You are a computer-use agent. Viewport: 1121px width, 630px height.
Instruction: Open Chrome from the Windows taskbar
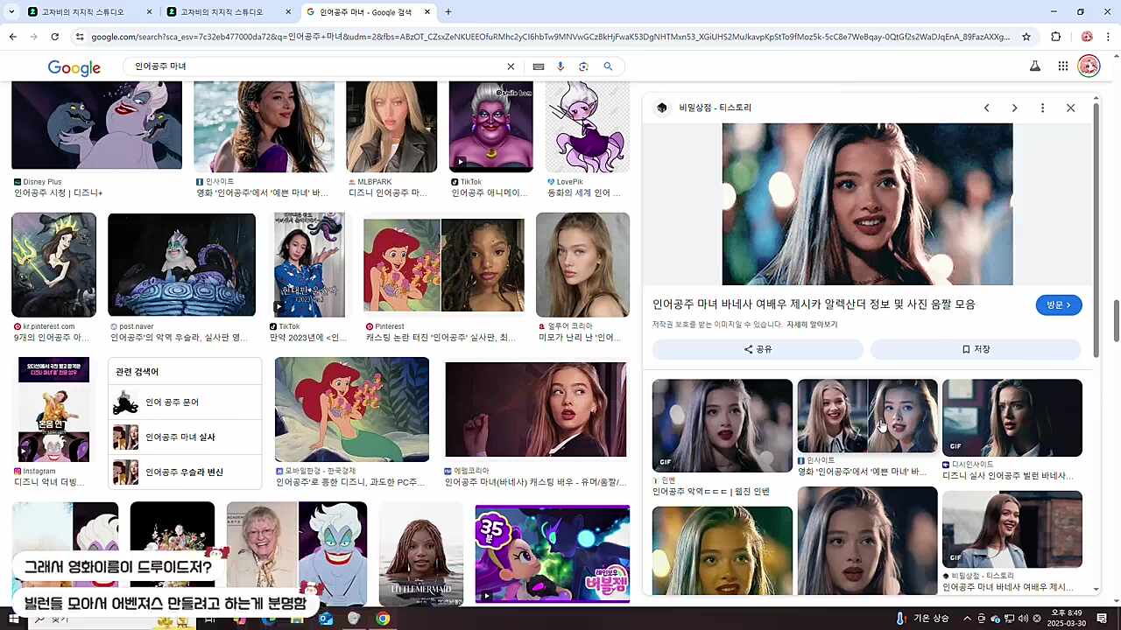click(383, 619)
